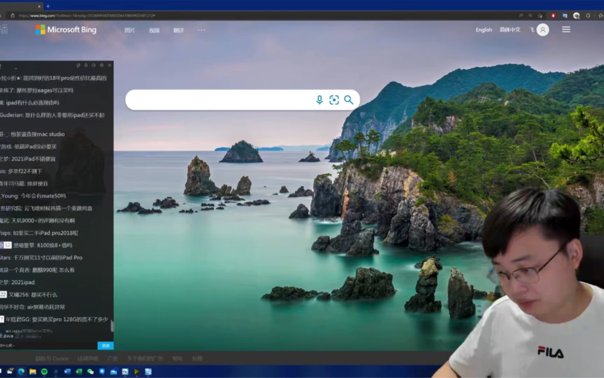This screenshot has width=604, height=378.
Task: Open File Explorer from the taskbar
Action: [33, 371]
